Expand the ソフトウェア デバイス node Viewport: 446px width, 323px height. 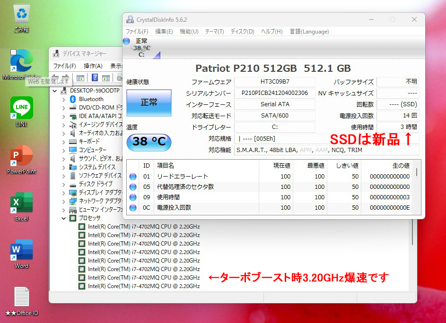coord(64,176)
